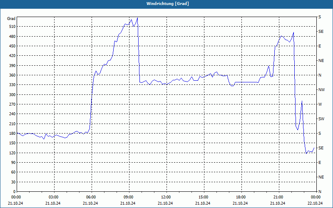
Task: Click the "Windrichtung [Grad]" chart title
Action: [168, 4]
